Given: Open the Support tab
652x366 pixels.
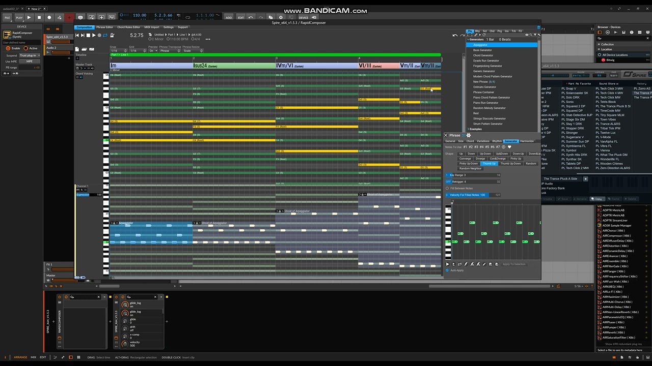Looking at the screenshot, I should [182, 27].
